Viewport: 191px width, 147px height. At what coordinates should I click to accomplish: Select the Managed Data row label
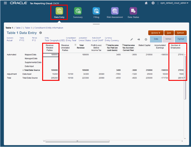coord(31,59)
